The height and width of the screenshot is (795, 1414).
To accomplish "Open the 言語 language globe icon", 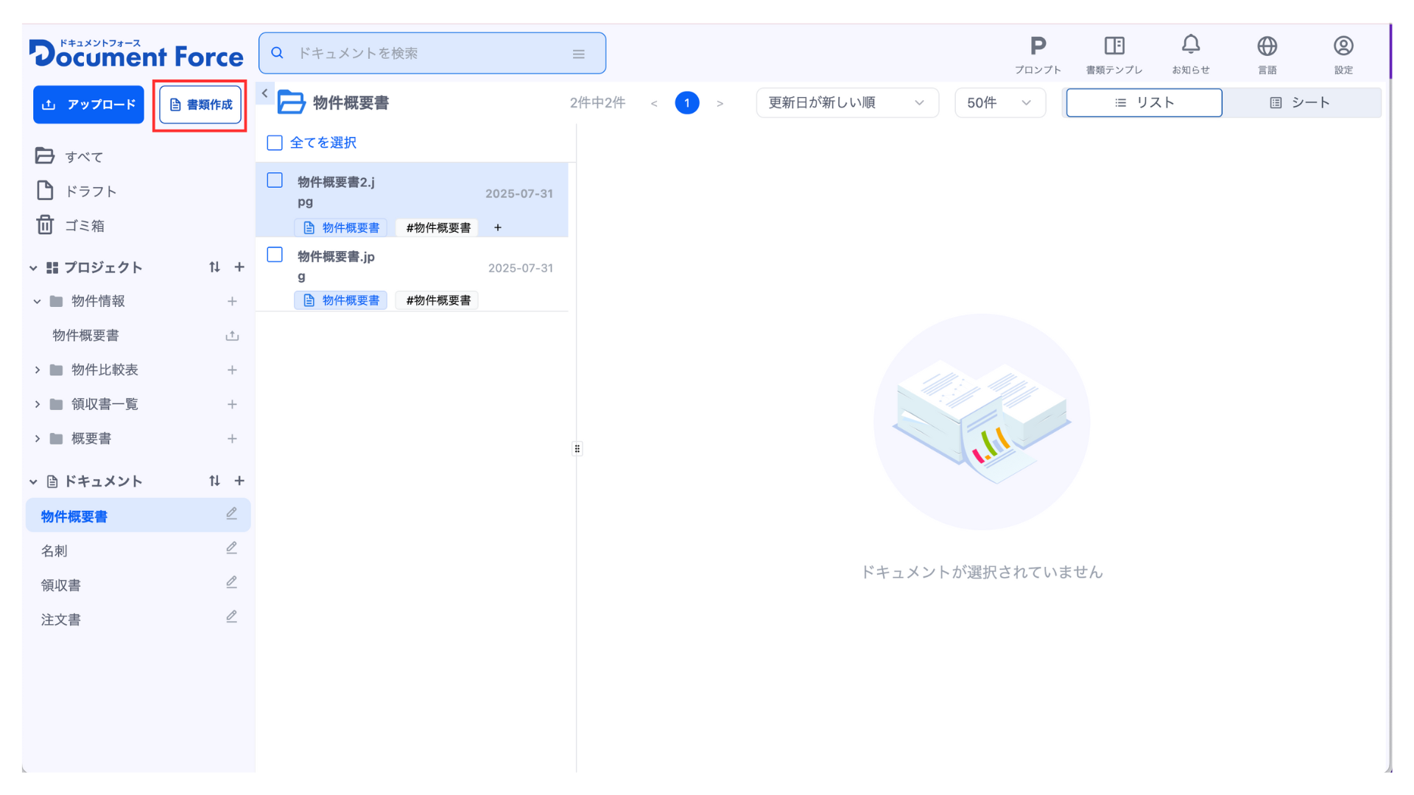I will point(1267,54).
